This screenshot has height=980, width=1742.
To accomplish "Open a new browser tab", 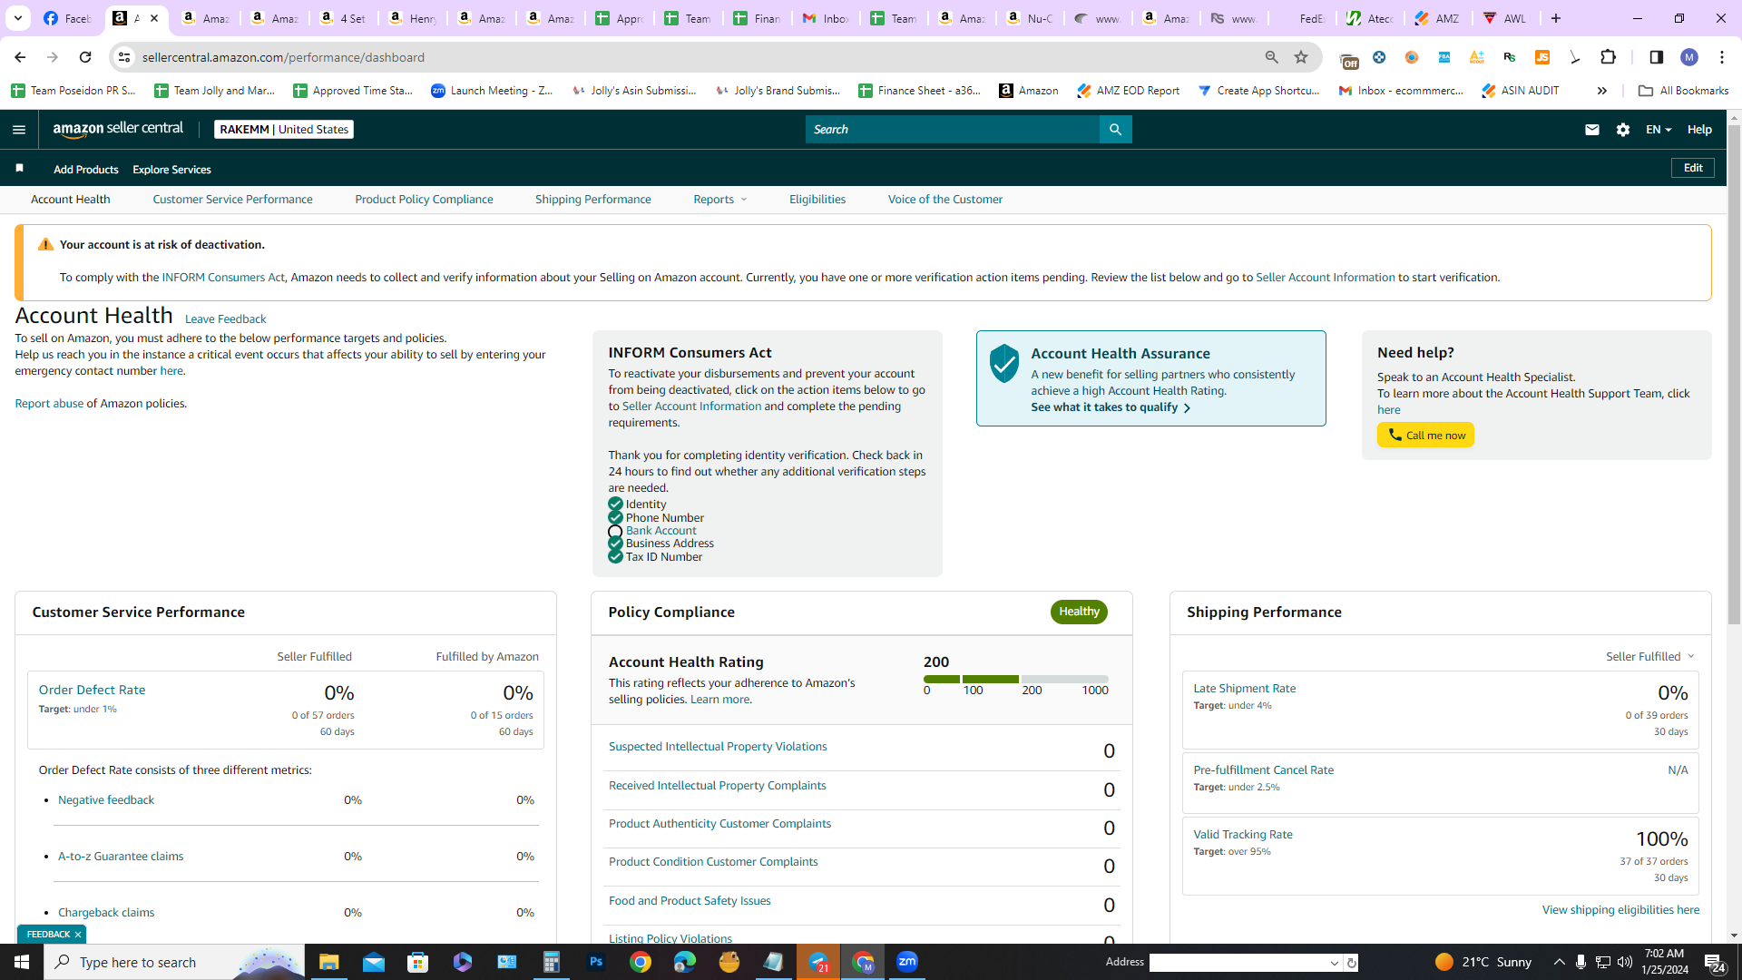I will click(1556, 18).
